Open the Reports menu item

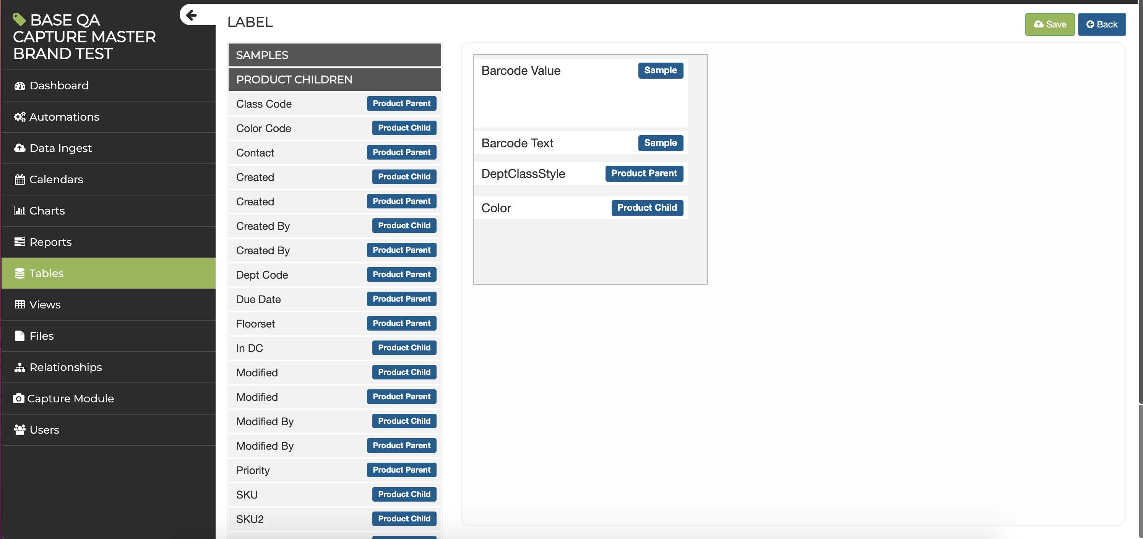(50, 242)
